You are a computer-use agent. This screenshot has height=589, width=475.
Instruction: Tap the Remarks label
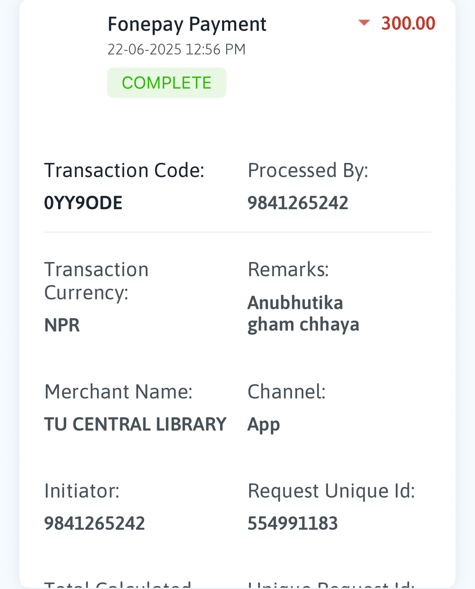(x=288, y=269)
